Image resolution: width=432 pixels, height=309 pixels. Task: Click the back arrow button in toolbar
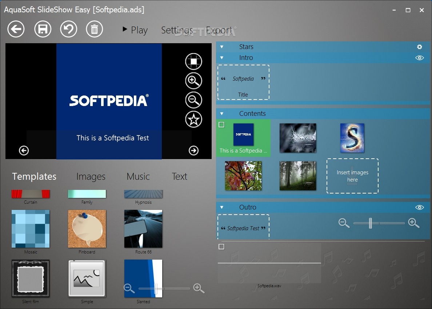tap(16, 29)
